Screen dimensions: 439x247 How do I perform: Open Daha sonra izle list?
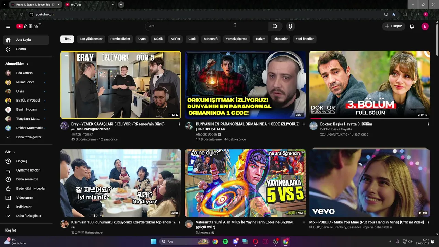[x=26, y=179]
